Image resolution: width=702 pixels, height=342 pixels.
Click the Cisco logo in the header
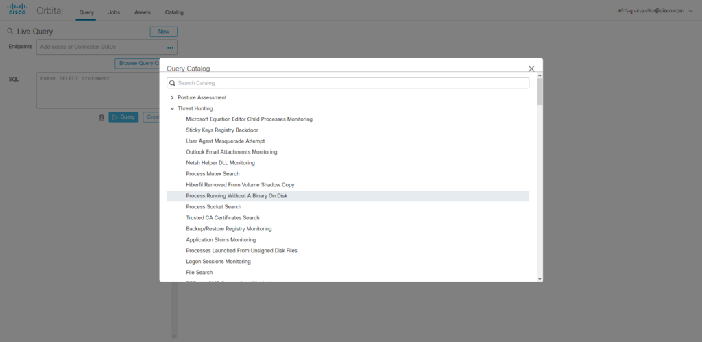coord(17,10)
